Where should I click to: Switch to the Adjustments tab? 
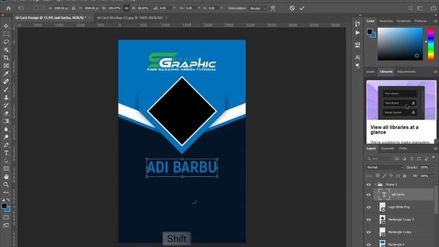click(406, 71)
